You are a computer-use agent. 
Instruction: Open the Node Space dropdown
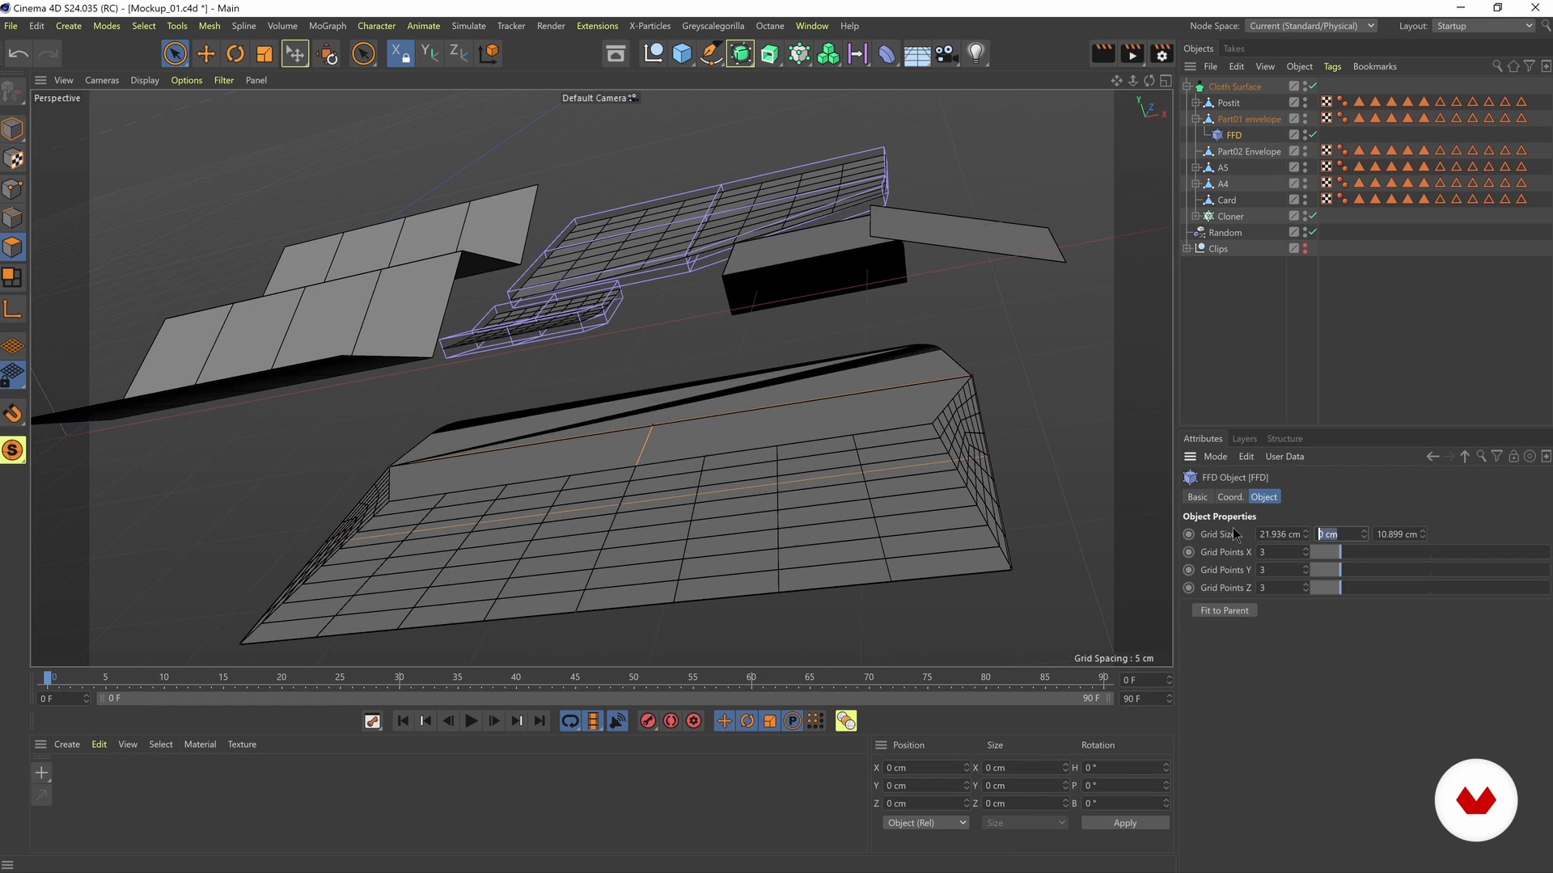coord(1310,26)
